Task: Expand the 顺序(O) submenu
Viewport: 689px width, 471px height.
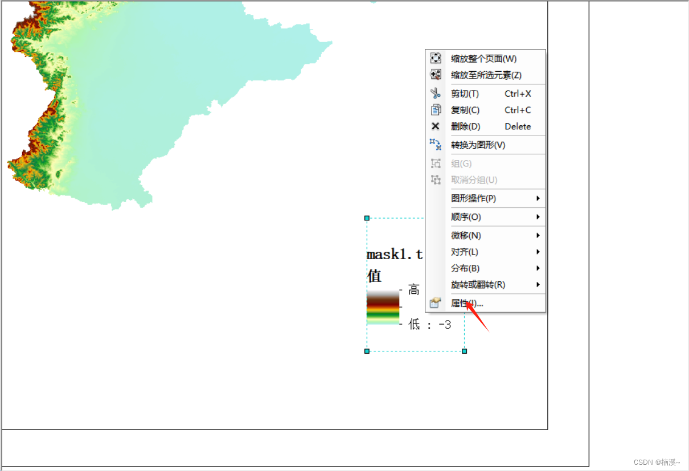Action: click(x=485, y=217)
